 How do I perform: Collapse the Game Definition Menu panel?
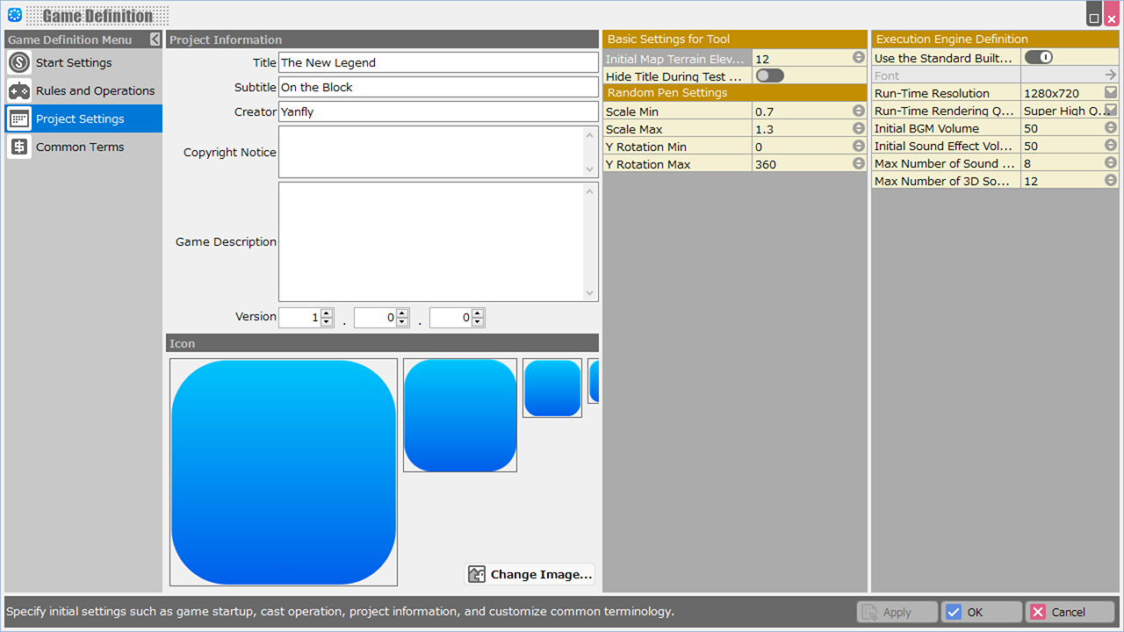[155, 39]
